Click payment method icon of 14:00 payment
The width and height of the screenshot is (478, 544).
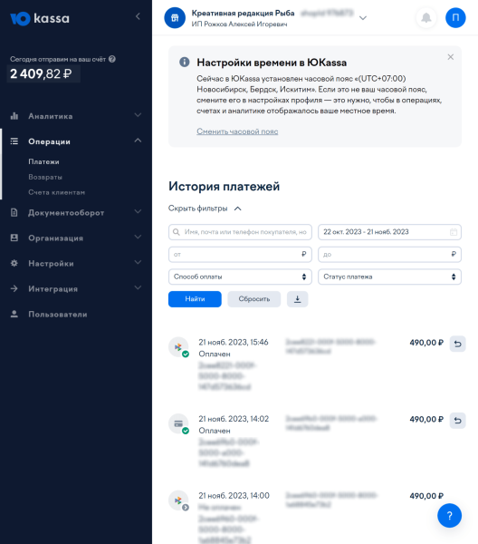(x=178, y=500)
